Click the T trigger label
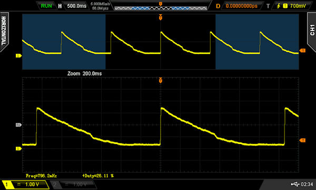This screenshot has height=190, width=316. pyautogui.click(x=268, y=6)
